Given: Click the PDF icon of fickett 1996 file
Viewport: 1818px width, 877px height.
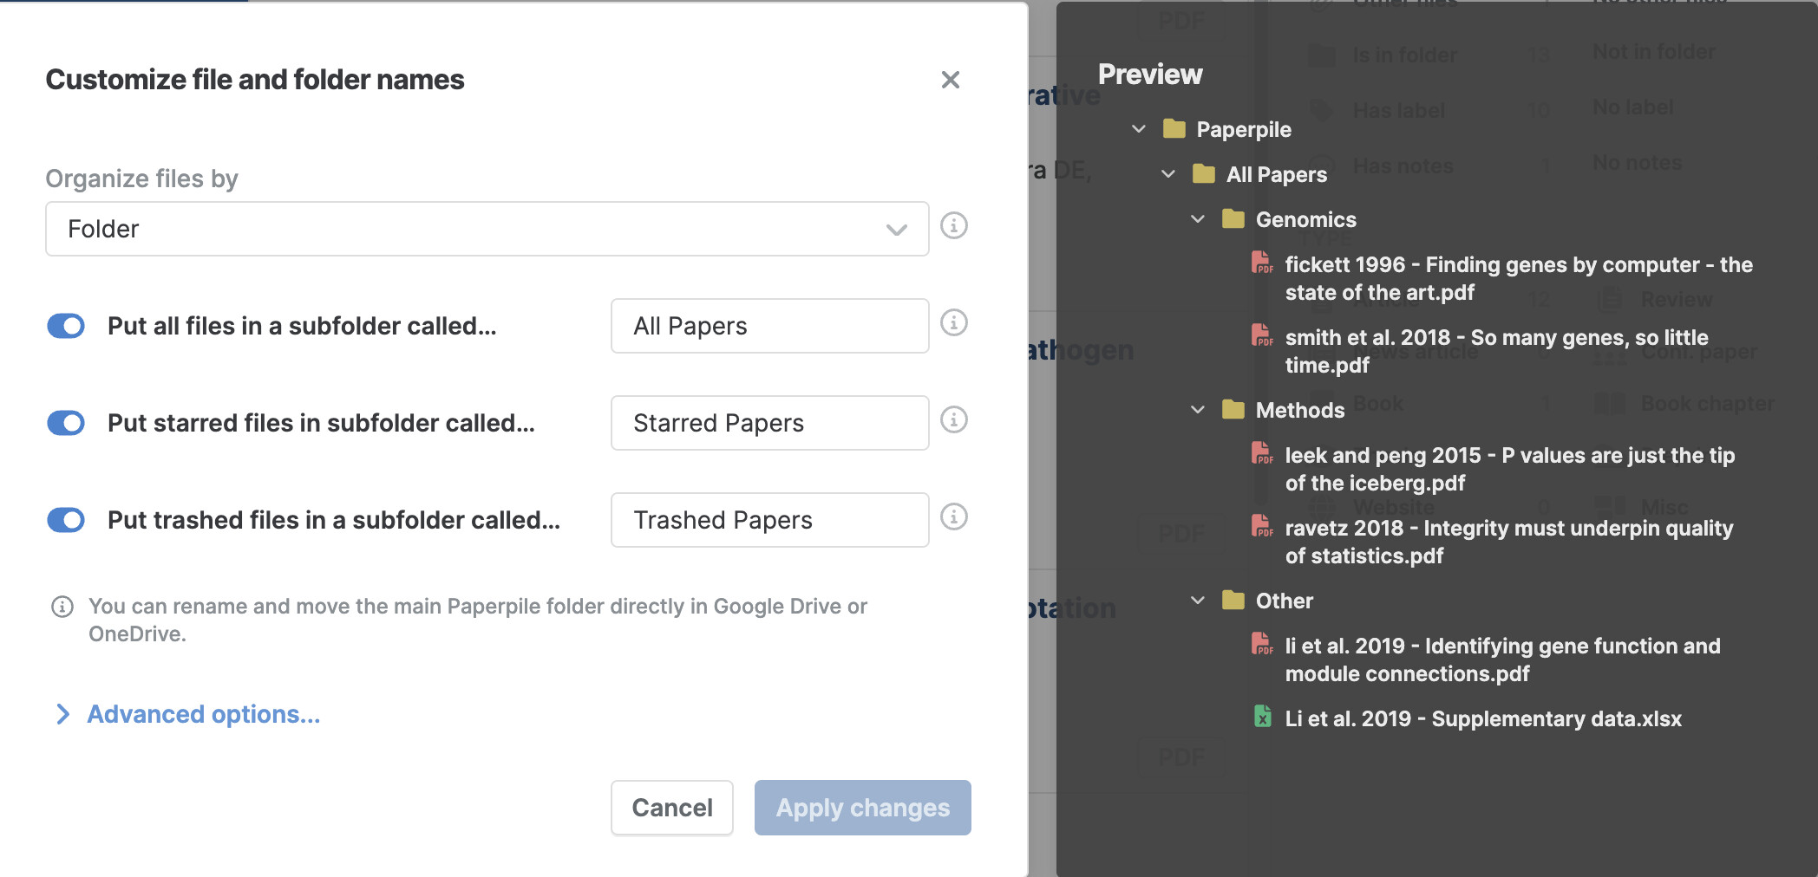Looking at the screenshot, I should pyautogui.click(x=1262, y=263).
